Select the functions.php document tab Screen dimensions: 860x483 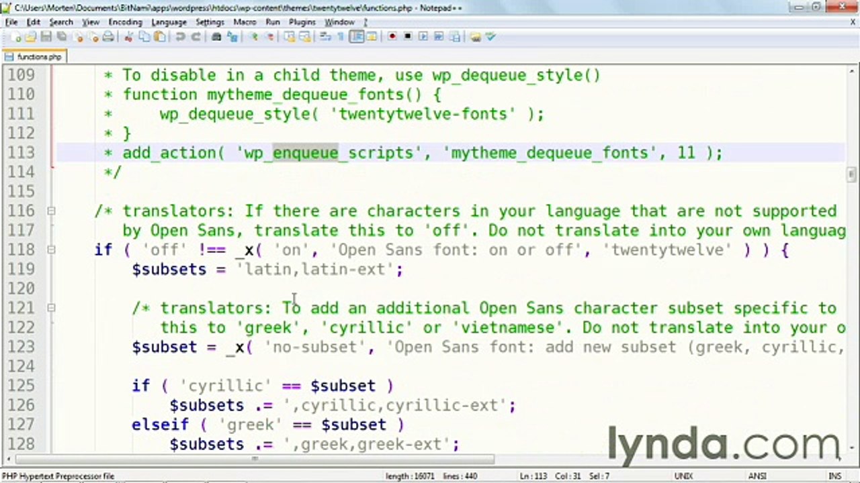coord(34,56)
